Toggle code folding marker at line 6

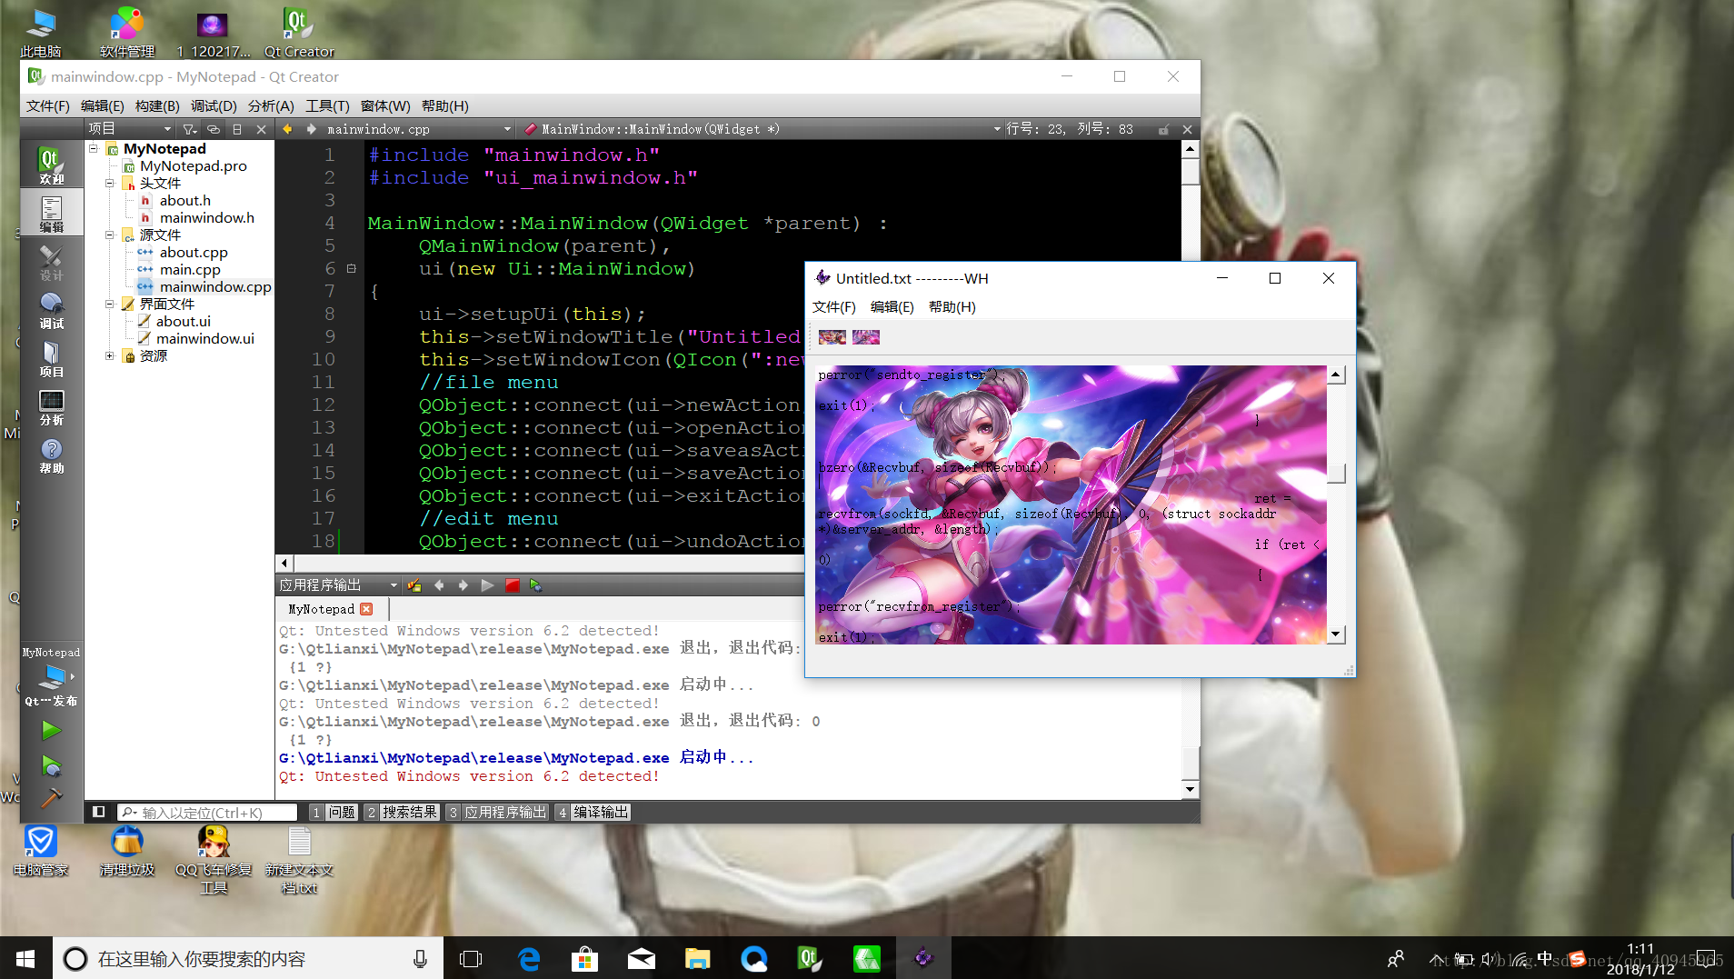click(x=351, y=268)
